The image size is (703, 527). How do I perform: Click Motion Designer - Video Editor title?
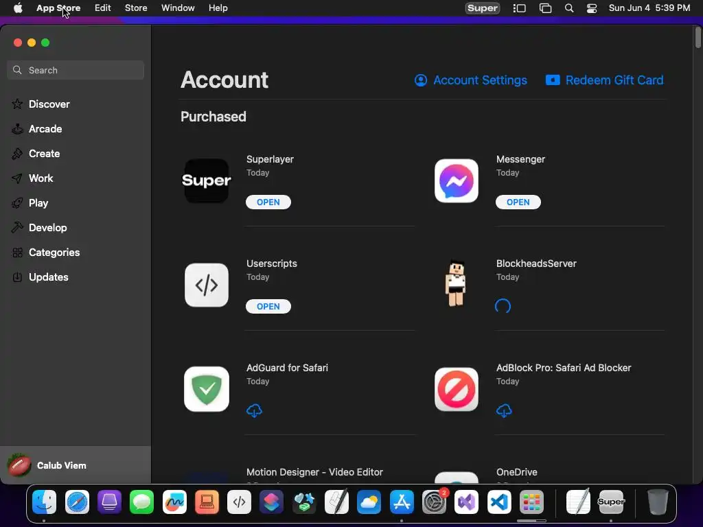click(314, 472)
